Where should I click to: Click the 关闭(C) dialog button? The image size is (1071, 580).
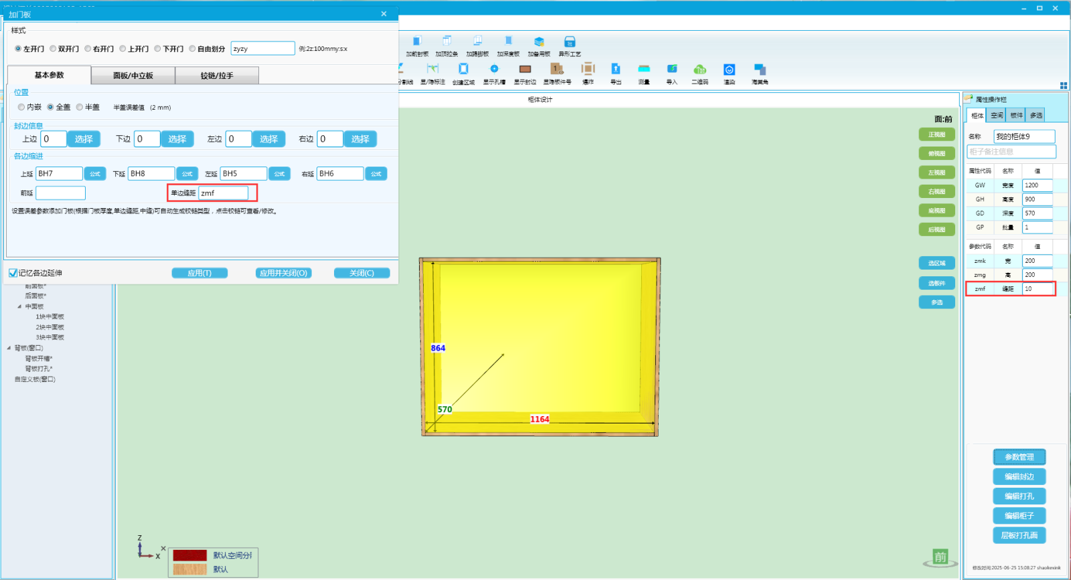[361, 273]
